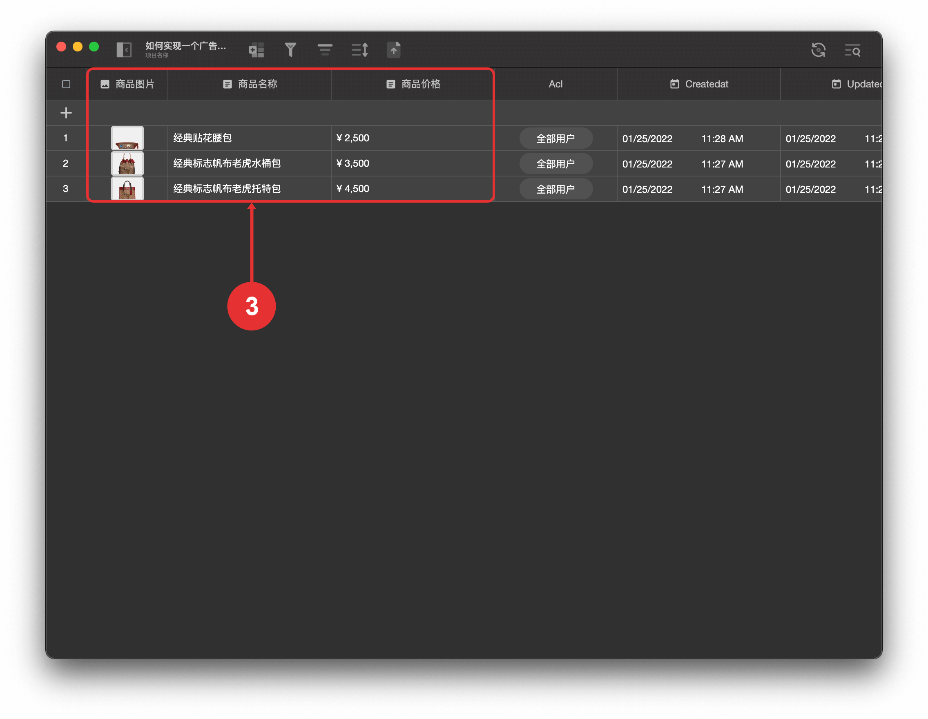Open the search list icon

pos(852,51)
